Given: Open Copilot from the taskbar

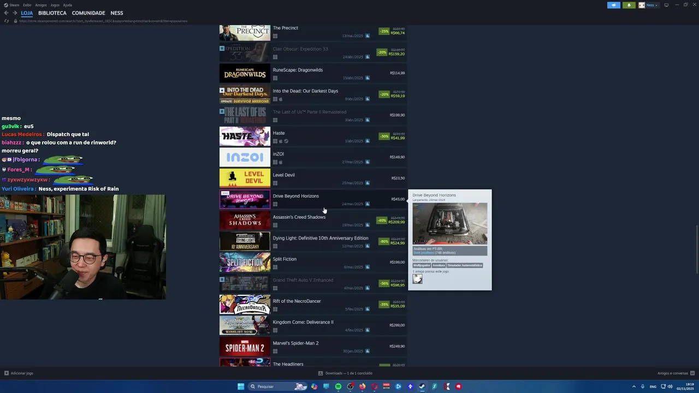Looking at the screenshot, I should tap(314, 386).
